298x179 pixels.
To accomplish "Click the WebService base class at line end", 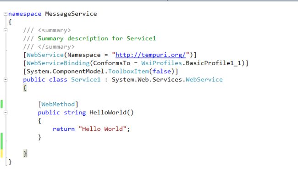I will tap(204, 79).
